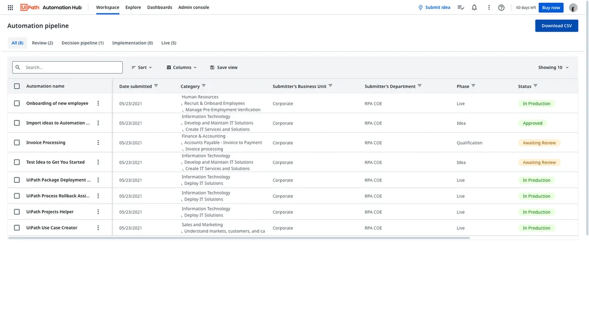The height and width of the screenshot is (331, 589).
Task: Focus the Search input field
Action: point(67,67)
